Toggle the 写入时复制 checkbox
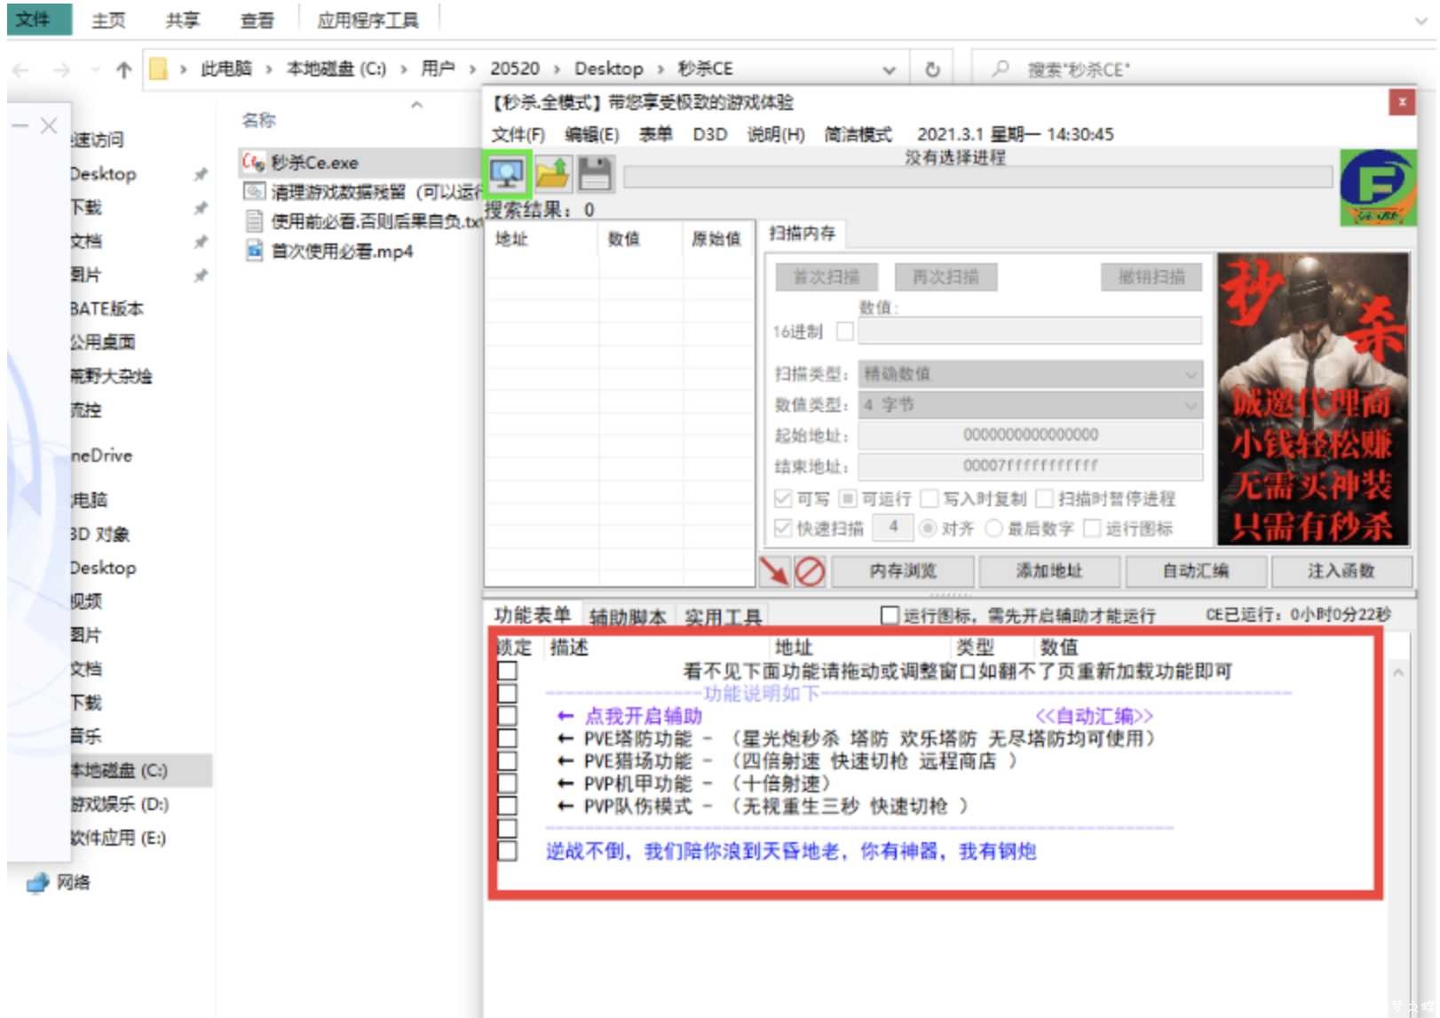The height and width of the screenshot is (1018, 1440). [930, 498]
